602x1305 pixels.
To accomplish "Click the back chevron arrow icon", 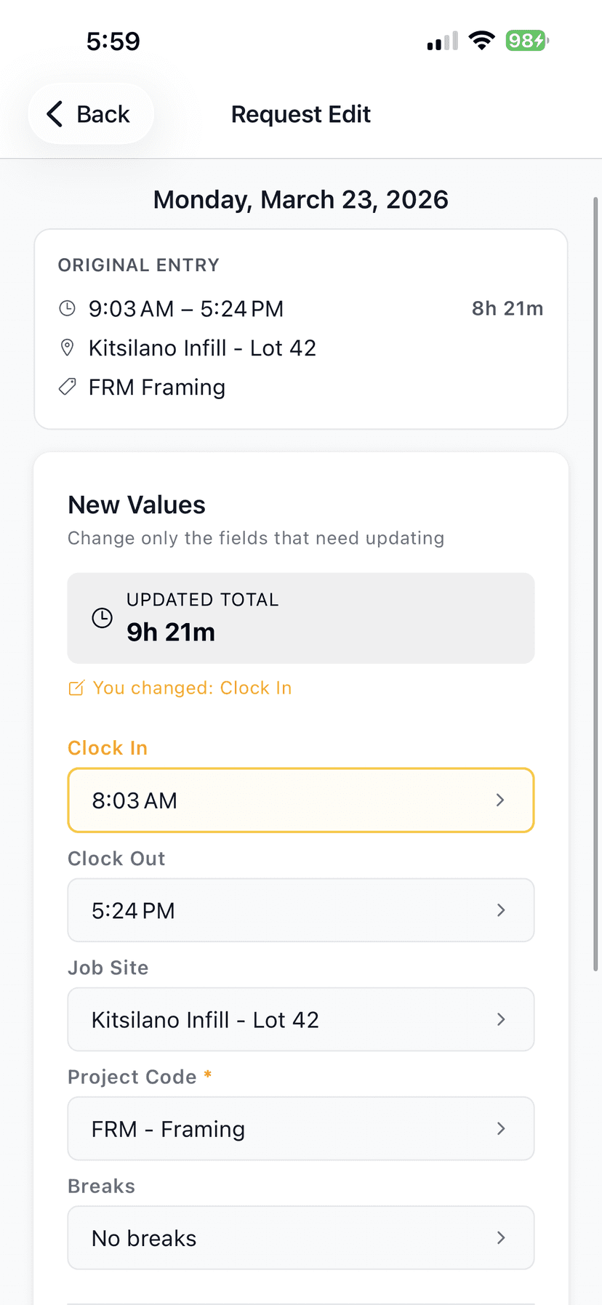I will 54,113.
